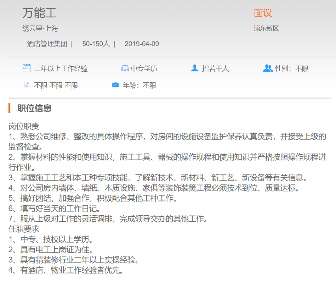The width and height of the screenshot is (336, 282).
Task: Click the 岗位职责 subheading
Action: point(24,126)
